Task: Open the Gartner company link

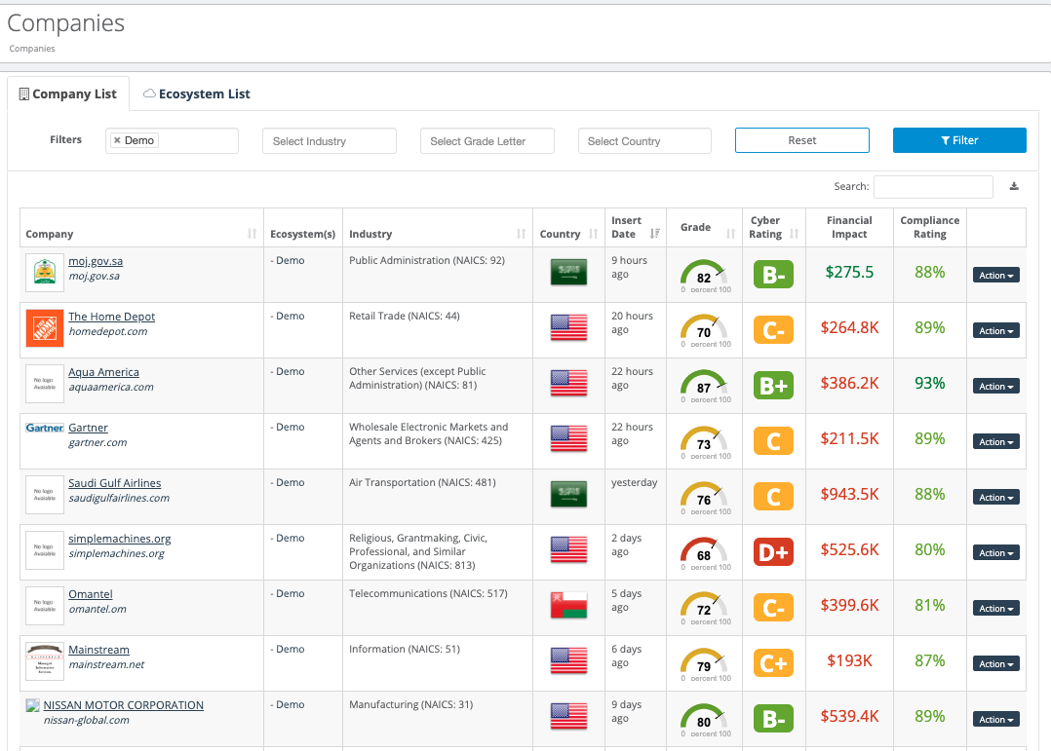Action: pyautogui.click(x=88, y=428)
